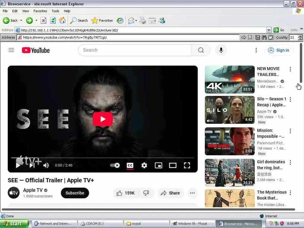The image size is (304, 228).
Task: Open Back button history dropdown arrow
Action: (21, 20)
